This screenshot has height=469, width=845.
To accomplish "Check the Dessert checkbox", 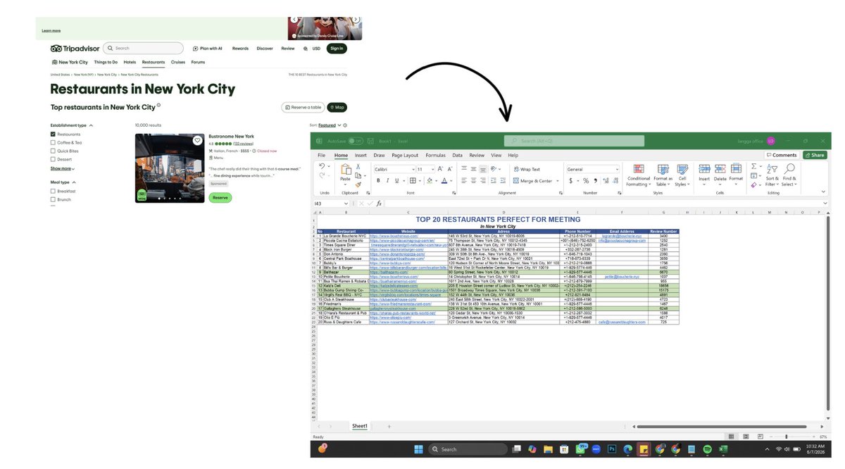I will coord(53,159).
